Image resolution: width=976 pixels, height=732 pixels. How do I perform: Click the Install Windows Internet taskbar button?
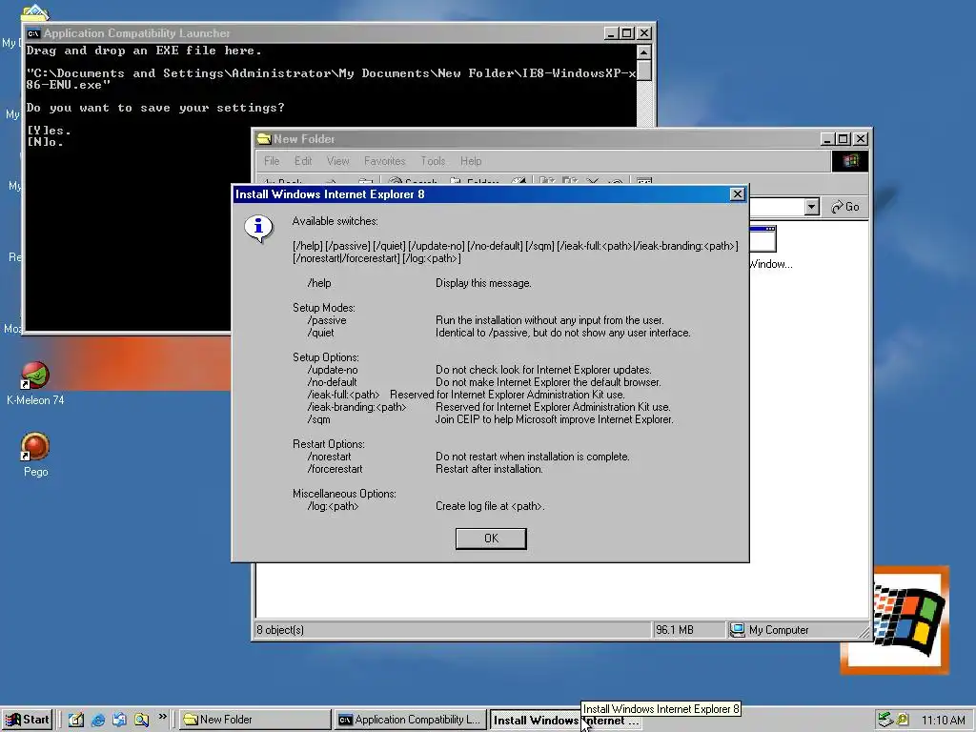(x=565, y=721)
